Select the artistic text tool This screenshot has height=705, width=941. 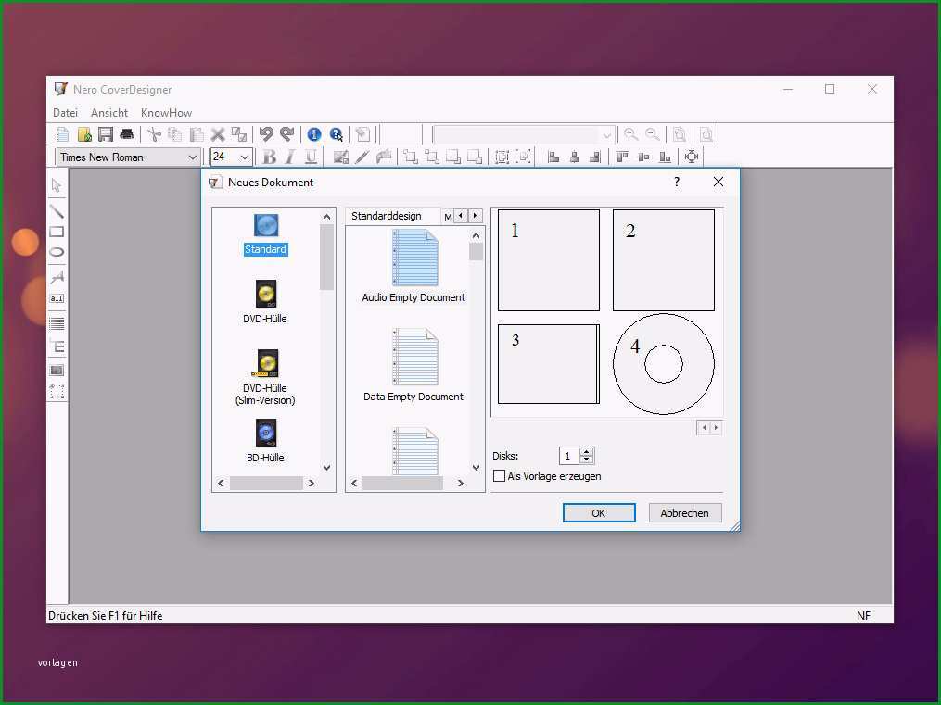(57, 276)
